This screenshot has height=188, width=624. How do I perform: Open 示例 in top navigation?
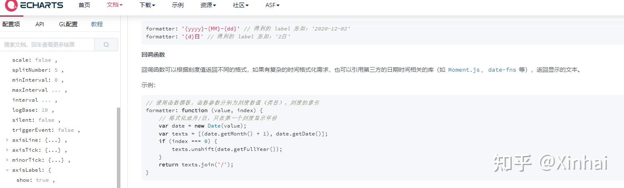click(177, 5)
